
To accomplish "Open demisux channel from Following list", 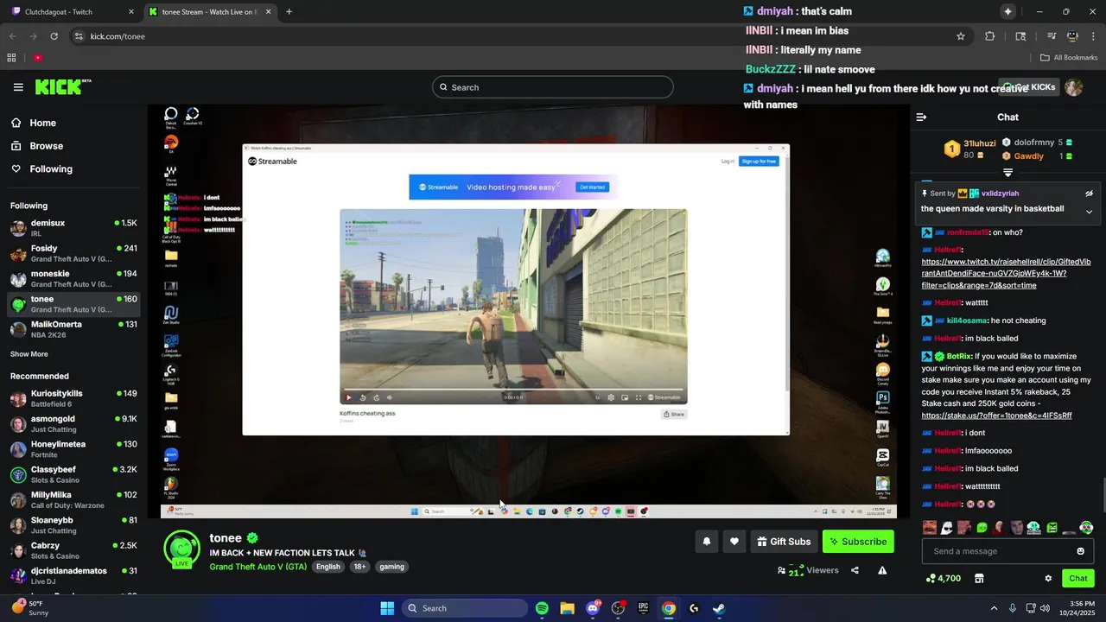I will [74, 228].
